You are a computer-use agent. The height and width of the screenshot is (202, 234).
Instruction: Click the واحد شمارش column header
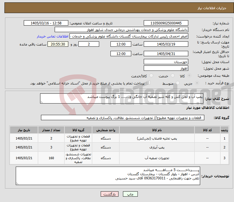tap(106, 130)
